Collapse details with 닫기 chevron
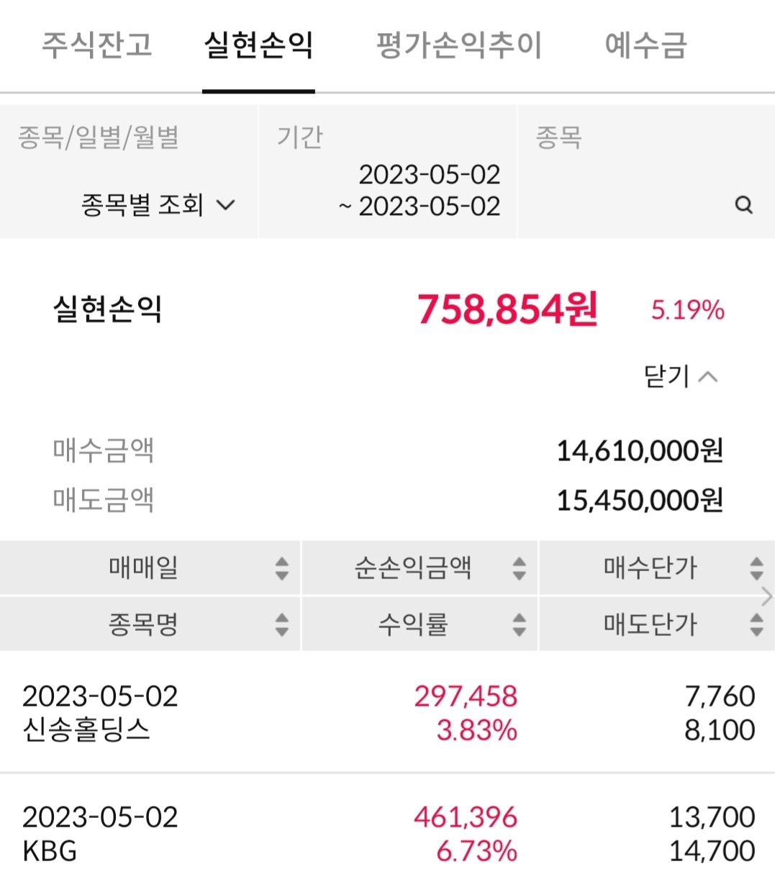Image resolution: width=775 pixels, height=882 pixels. 681,376
